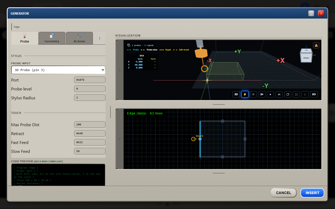This screenshot has height=209, width=335.
Task: Edit the Fast Feed value
Action: click(90, 142)
